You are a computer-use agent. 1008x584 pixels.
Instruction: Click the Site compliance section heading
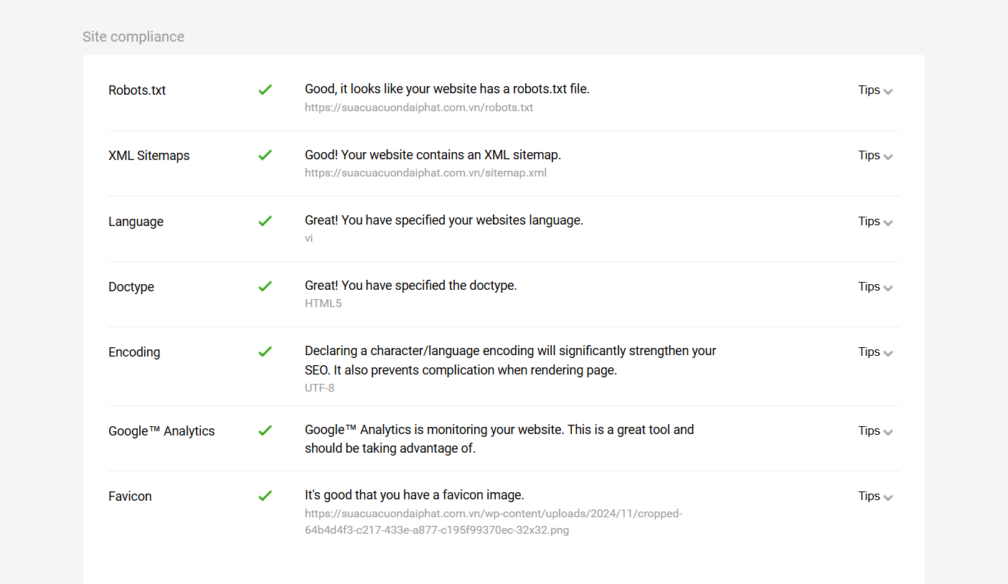(133, 37)
